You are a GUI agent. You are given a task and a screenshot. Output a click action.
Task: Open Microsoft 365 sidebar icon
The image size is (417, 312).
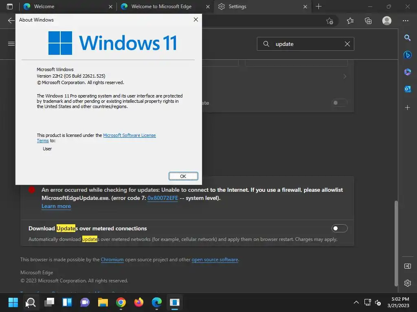tap(407, 72)
